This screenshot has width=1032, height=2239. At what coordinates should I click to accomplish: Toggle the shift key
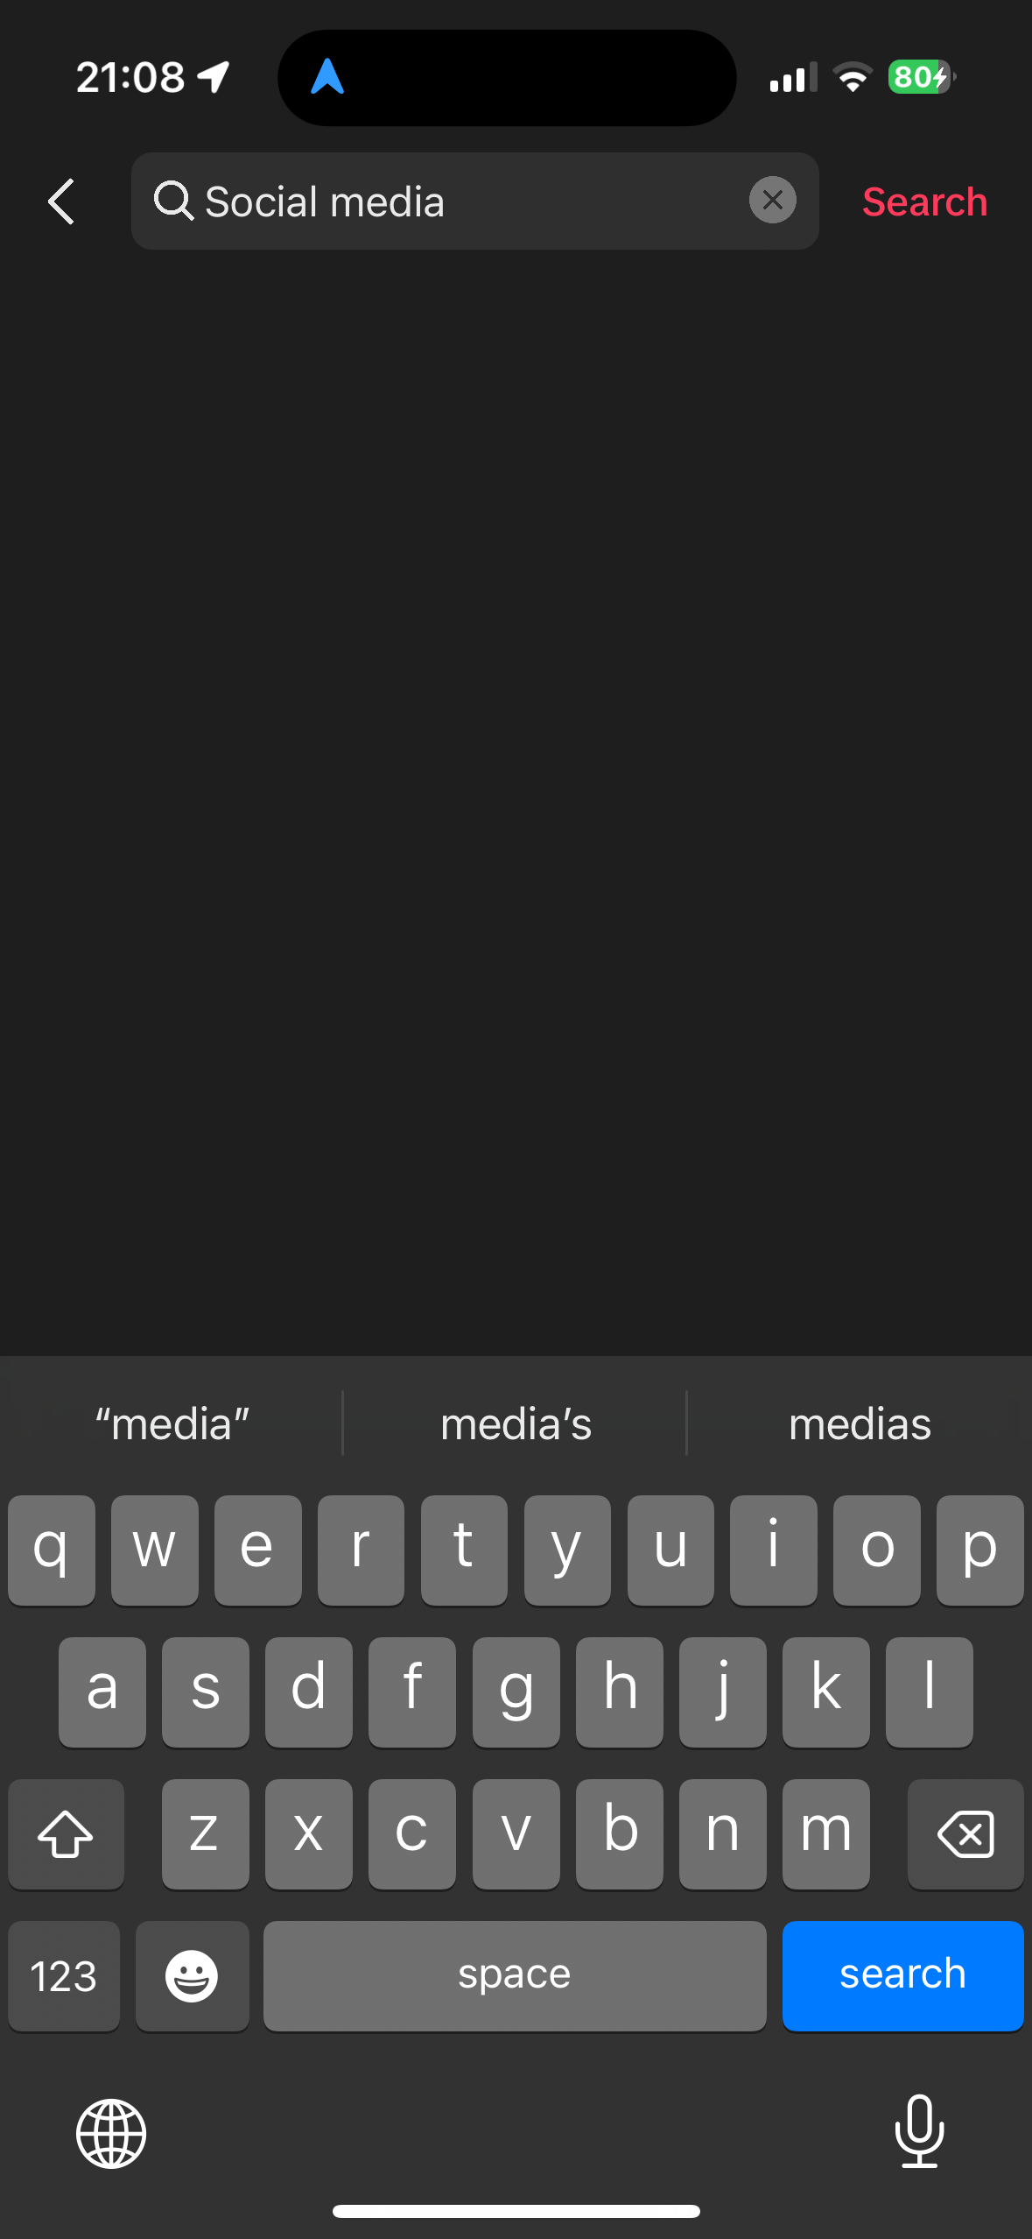click(x=66, y=1833)
